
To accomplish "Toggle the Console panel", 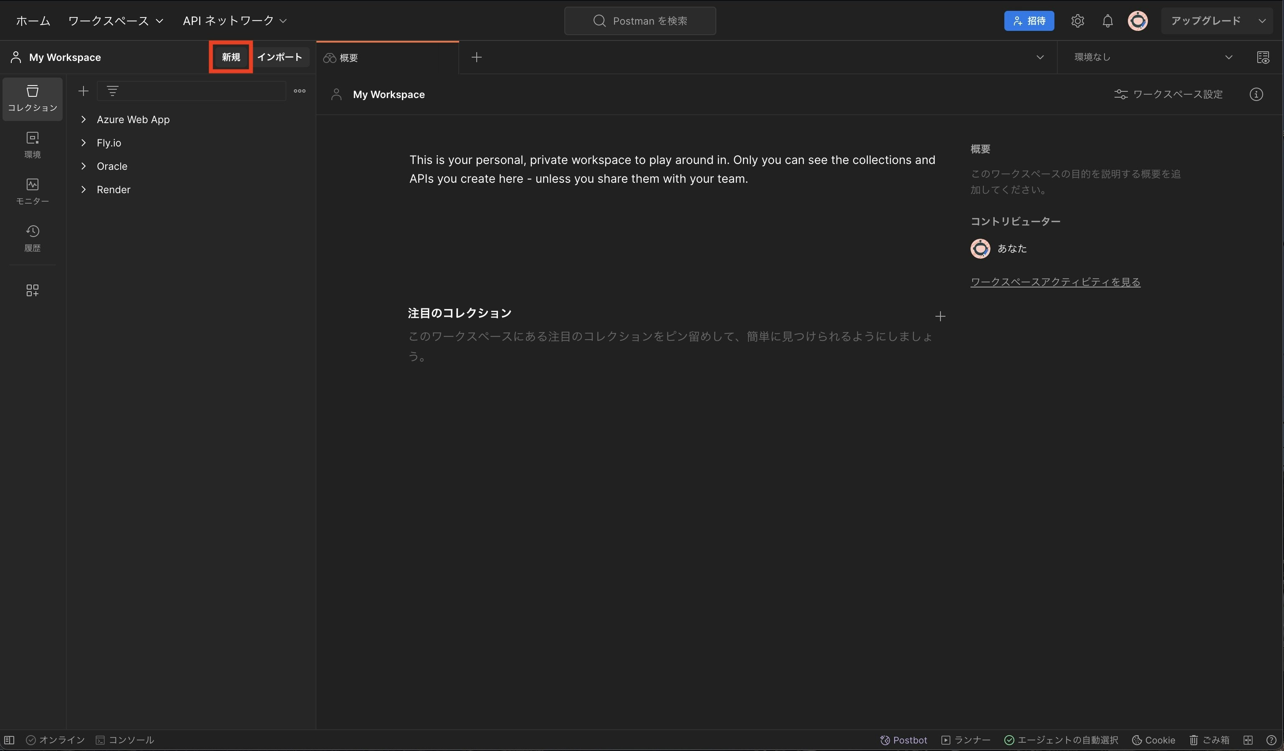I will click(x=125, y=740).
